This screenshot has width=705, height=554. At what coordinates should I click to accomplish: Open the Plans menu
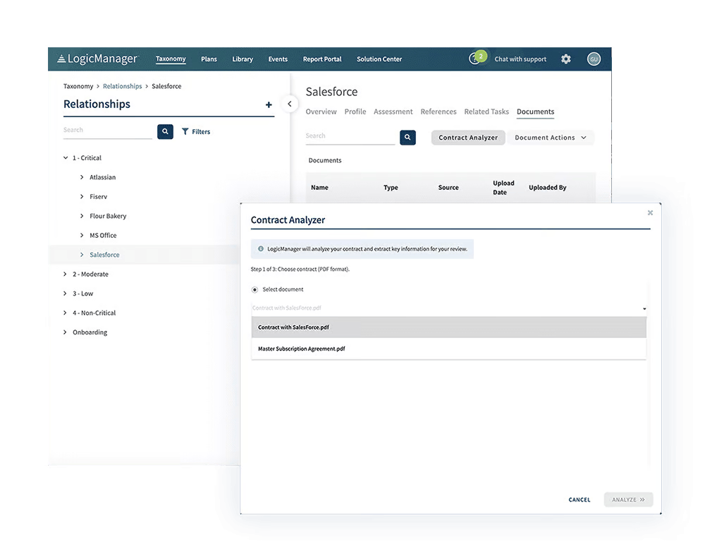pos(209,59)
